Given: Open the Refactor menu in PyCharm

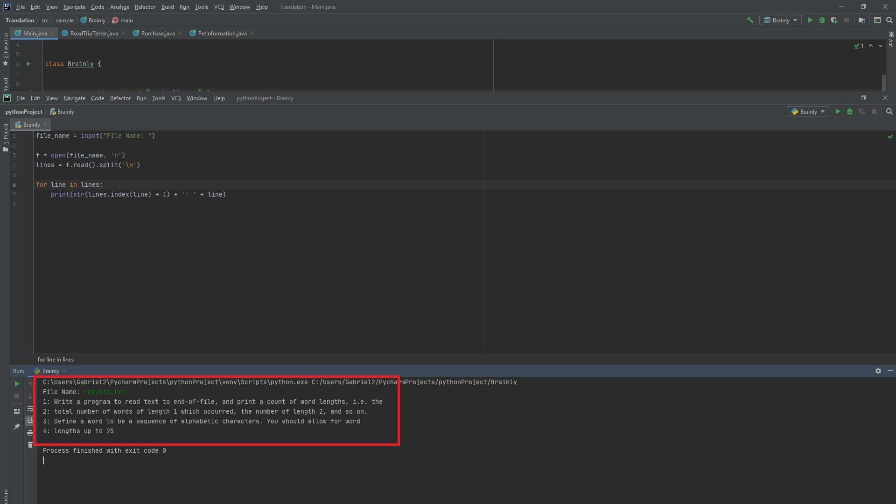Looking at the screenshot, I should 120,98.
